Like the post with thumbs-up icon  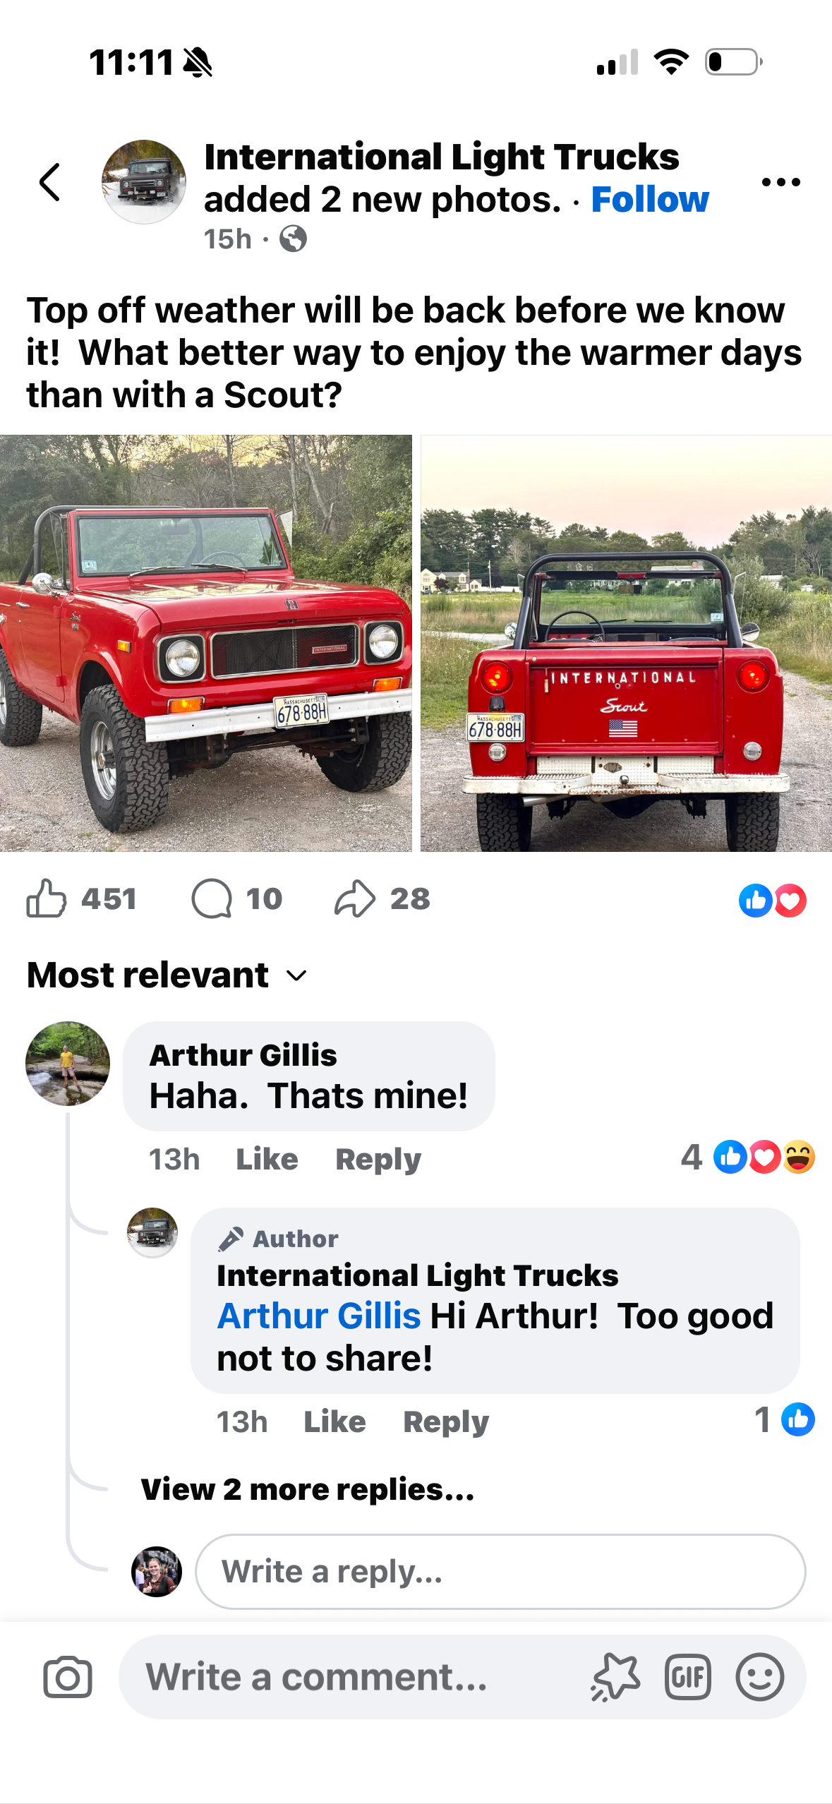(x=47, y=898)
